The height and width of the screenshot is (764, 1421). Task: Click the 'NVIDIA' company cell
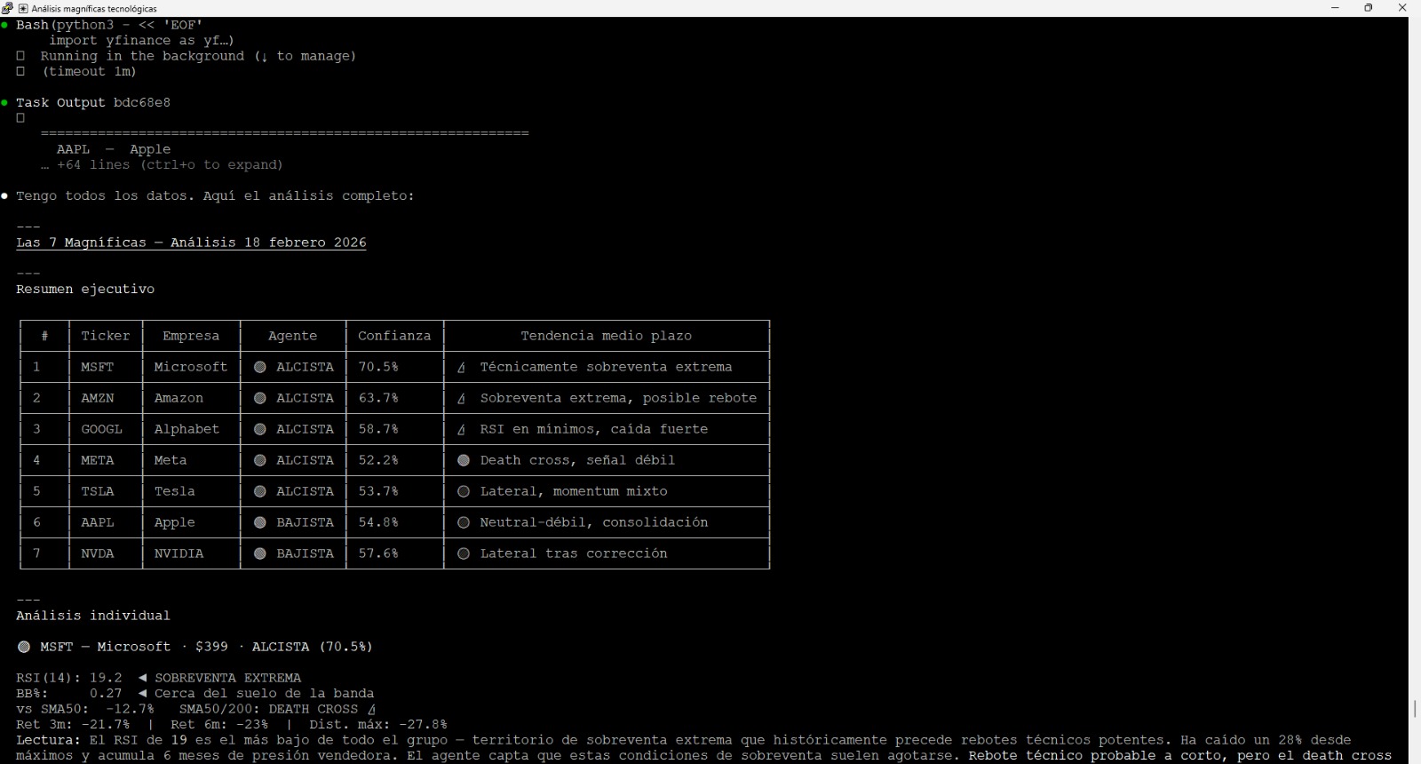pyautogui.click(x=179, y=553)
